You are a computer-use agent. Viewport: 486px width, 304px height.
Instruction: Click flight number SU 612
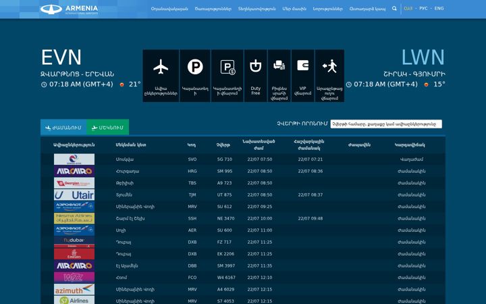224,207
